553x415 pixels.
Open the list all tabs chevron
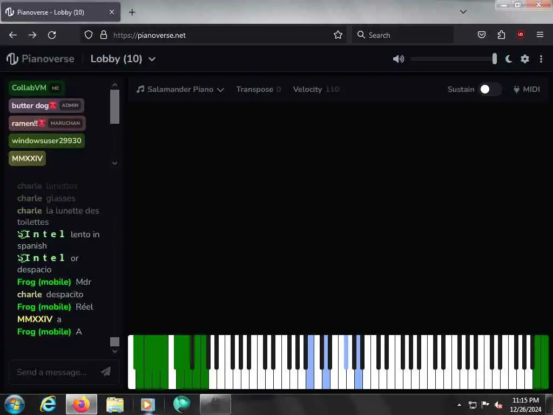click(463, 12)
